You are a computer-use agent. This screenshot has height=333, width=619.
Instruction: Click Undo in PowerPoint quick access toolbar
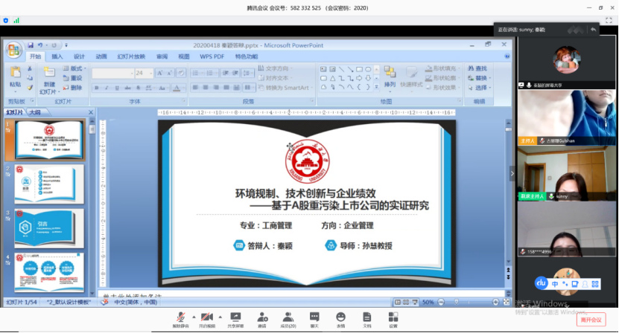coord(40,45)
